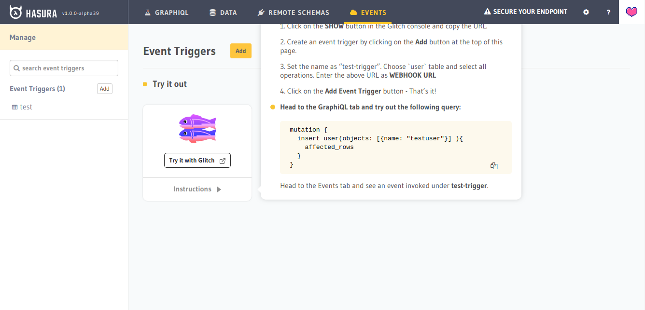645x310 pixels.
Task: Click the fish illustration thumbnail
Action: 197,128
